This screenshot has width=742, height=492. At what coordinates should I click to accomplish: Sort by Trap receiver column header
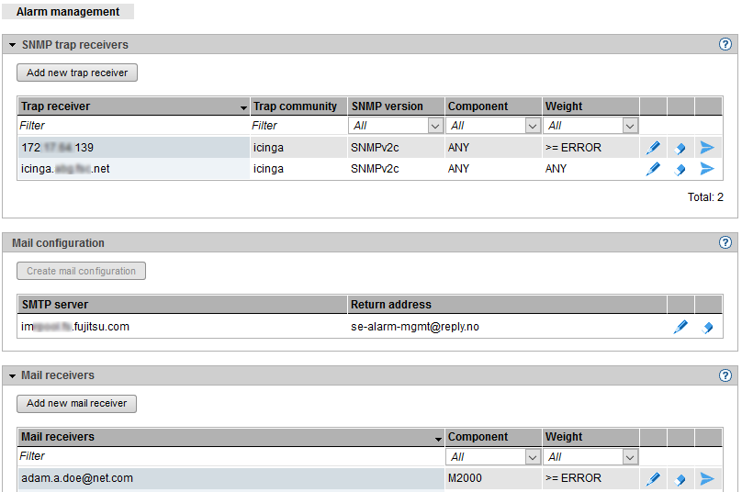[x=132, y=106]
